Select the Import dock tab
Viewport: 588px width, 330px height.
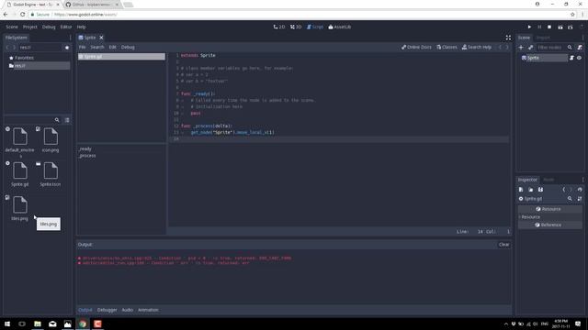tap(543, 38)
